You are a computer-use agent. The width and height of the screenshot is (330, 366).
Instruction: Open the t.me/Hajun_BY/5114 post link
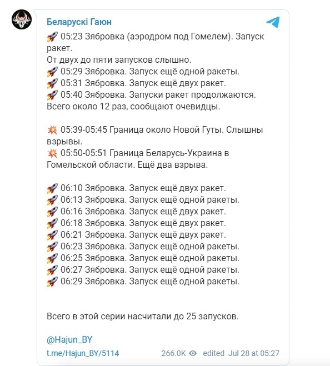pyautogui.click(x=83, y=353)
